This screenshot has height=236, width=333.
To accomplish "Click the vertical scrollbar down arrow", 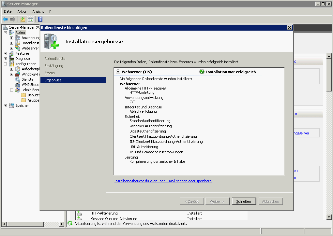I will [329, 217].
